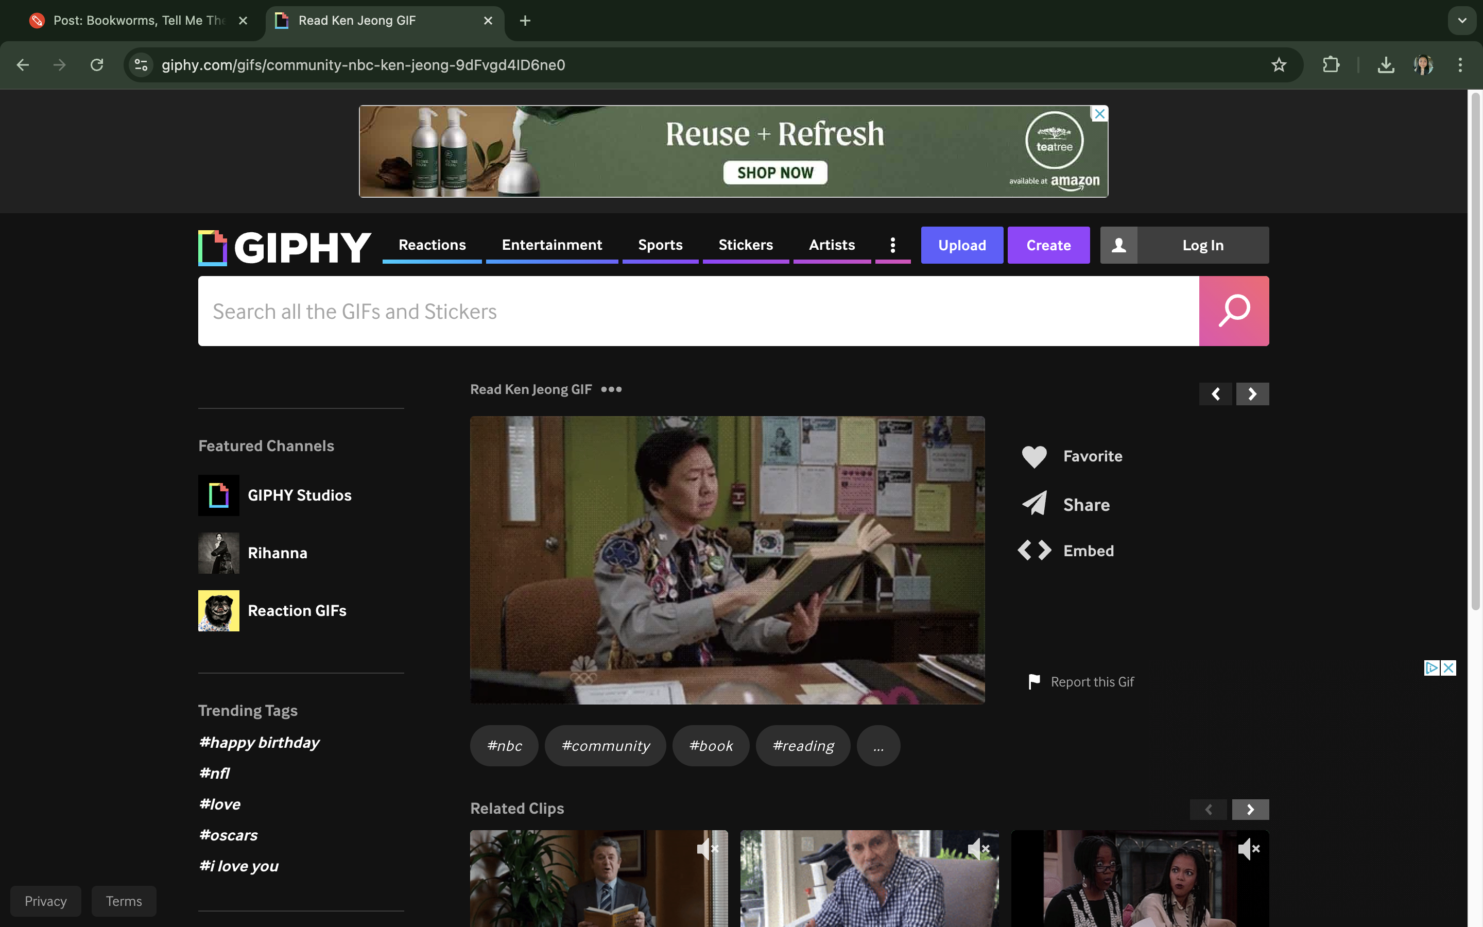Click the Embed code brackets icon

click(x=1034, y=550)
